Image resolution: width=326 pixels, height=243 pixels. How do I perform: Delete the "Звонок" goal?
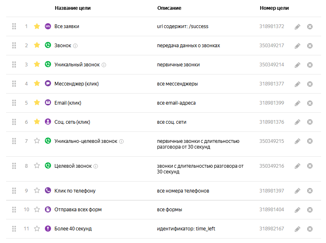point(310,46)
